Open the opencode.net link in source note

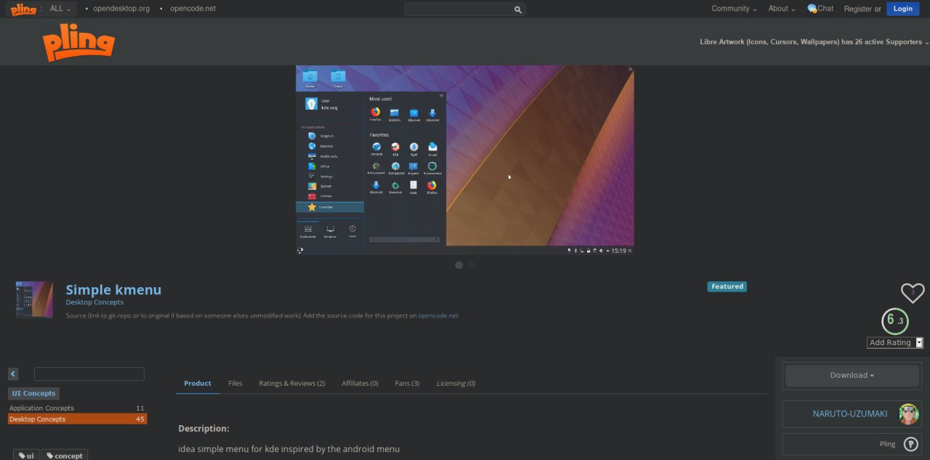click(x=438, y=315)
